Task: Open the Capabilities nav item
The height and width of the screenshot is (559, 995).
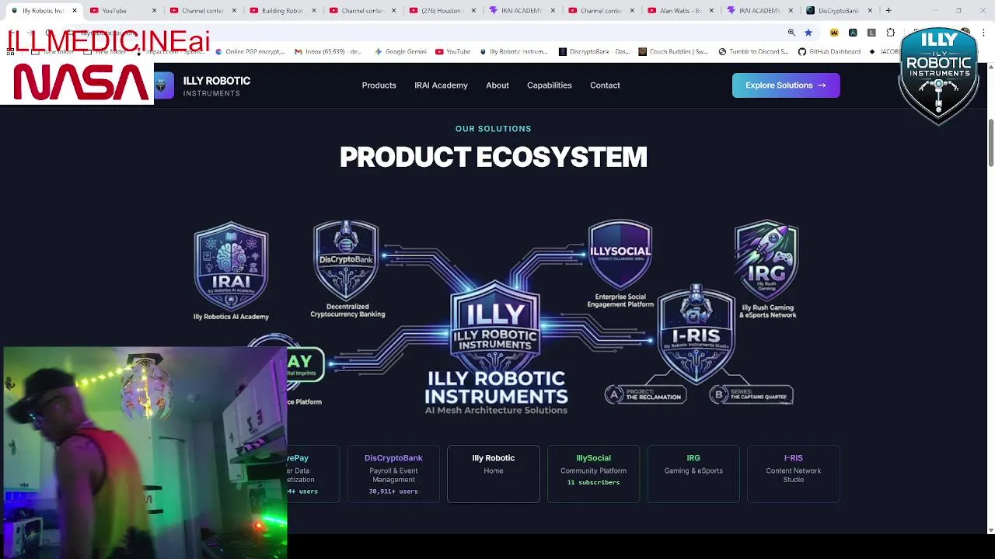Action: 550,85
